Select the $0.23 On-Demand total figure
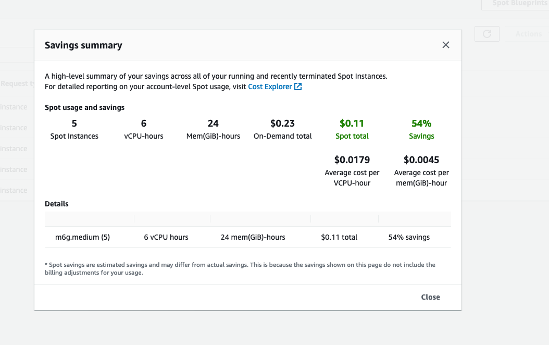Image resolution: width=549 pixels, height=345 pixels. [x=282, y=124]
